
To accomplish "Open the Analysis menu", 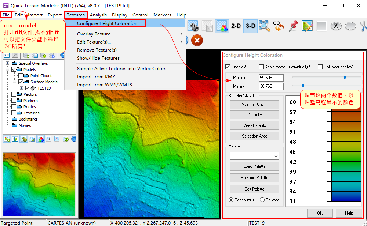I will click(x=98, y=15).
